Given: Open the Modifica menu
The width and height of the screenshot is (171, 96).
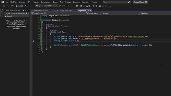Looking at the screenshot, I should pos(13,2).
